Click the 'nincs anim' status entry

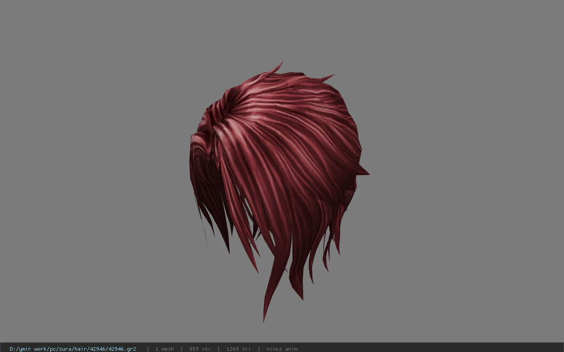(282, 349)
